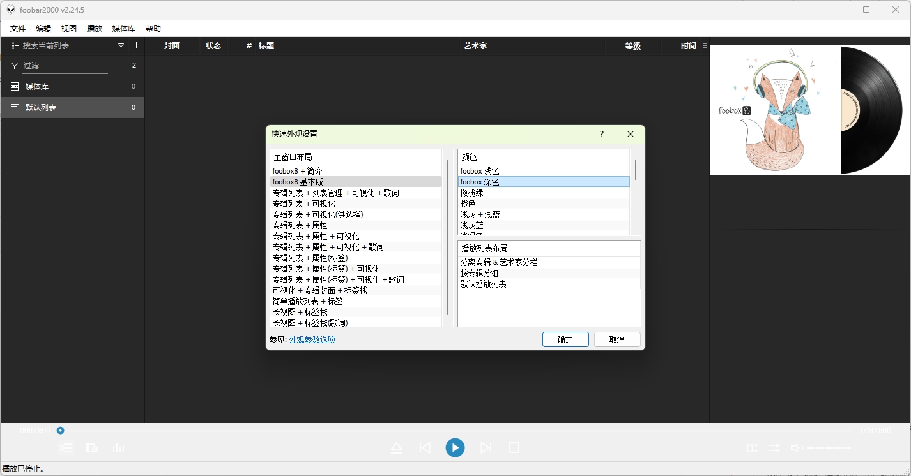
Task: Close the 快速外观设置 dialog
Action: click(x=631, y=134)
